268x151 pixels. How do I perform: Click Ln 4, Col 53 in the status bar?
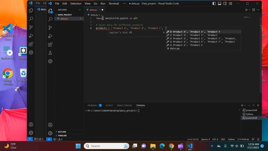point(193,139)
